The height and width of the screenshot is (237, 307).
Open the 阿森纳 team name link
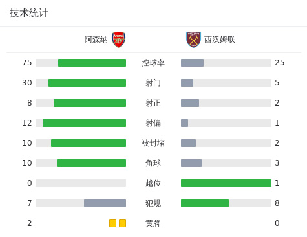pos(96,39)
